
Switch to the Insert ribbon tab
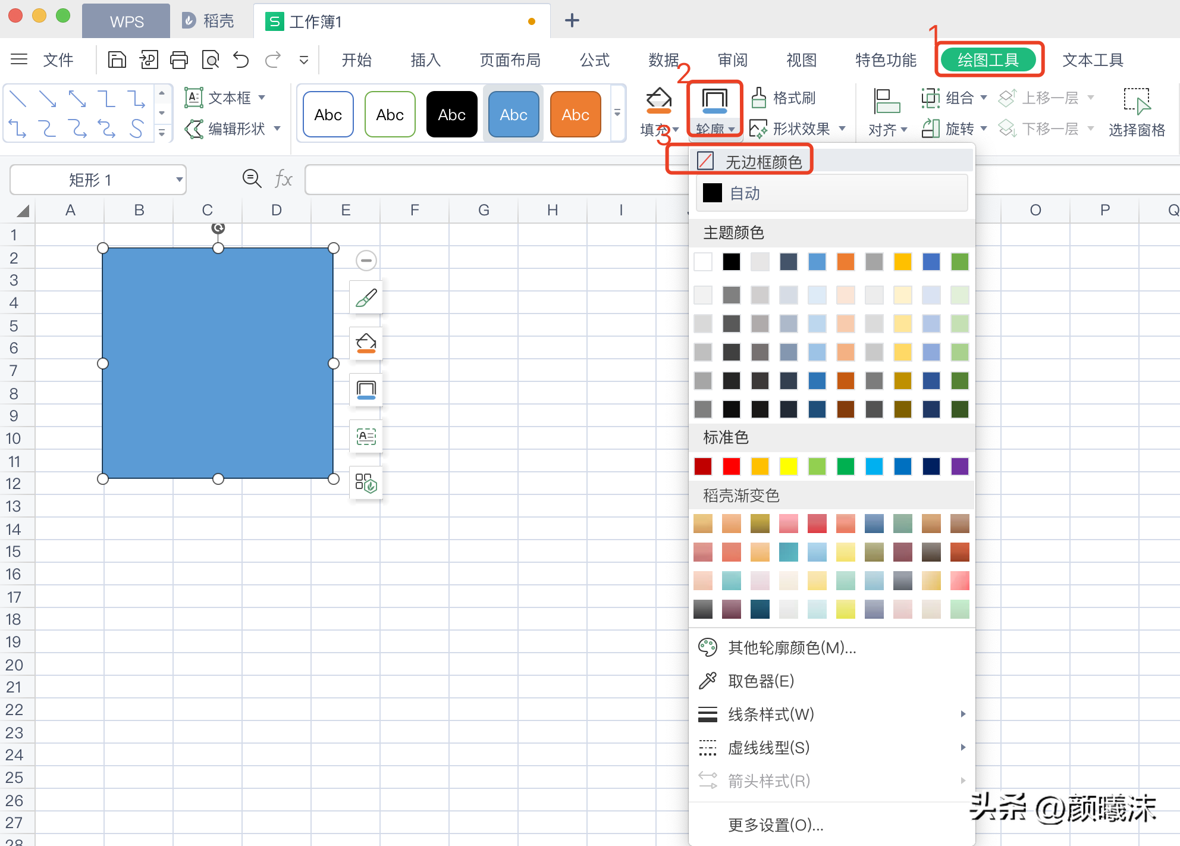tap(425, 59)
